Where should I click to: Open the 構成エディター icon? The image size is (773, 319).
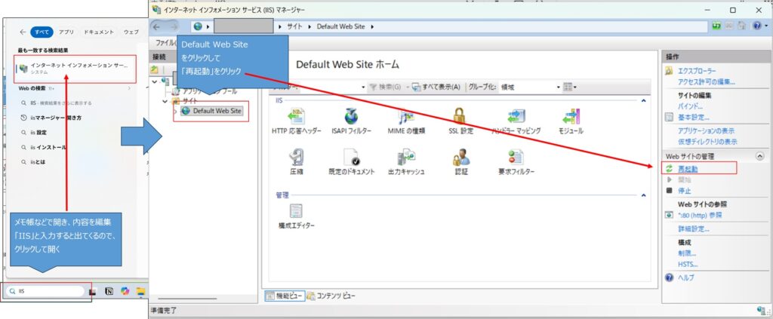pos(296,213)
